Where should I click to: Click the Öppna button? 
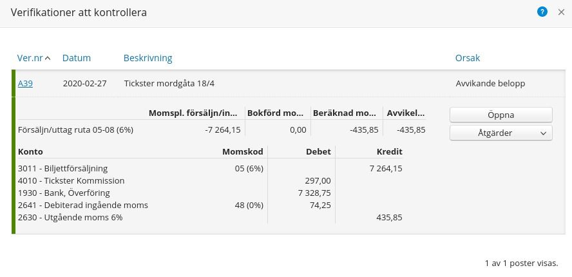[x=500, y=115]
